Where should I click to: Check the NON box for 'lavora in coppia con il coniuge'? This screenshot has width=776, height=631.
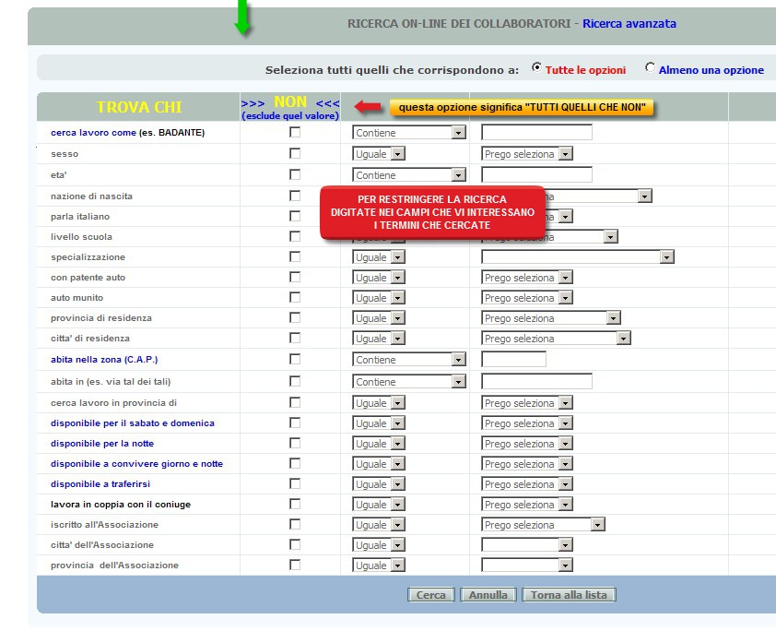point(295,505)
